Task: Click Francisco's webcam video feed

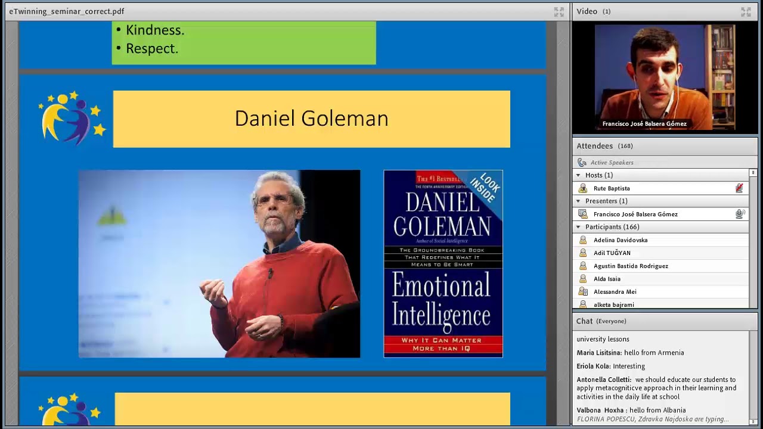Action: pyautogui.click(x=665, y=77)
